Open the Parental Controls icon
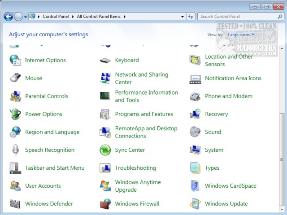The width and height of the screenshot is (287, 215). pyautogui.click(x=15, y=96)
